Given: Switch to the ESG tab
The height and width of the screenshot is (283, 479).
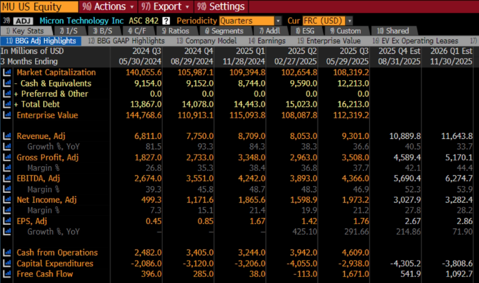Looking at the screenshot, I should click(305, 31).
